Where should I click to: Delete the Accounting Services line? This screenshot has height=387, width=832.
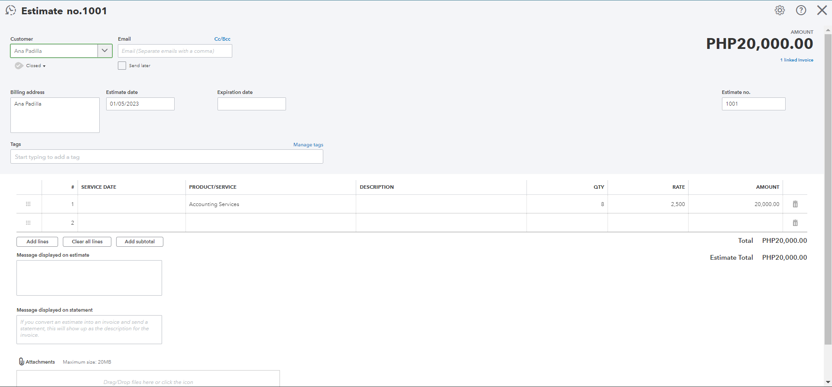tap(795, 204)
